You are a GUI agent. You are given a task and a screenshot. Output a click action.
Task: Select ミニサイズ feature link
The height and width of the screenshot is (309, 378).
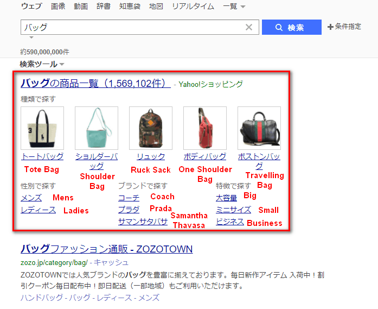click(233, 210)
